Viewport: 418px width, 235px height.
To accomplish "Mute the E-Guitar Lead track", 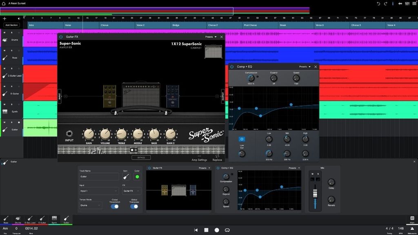I will tap(4, 68).
